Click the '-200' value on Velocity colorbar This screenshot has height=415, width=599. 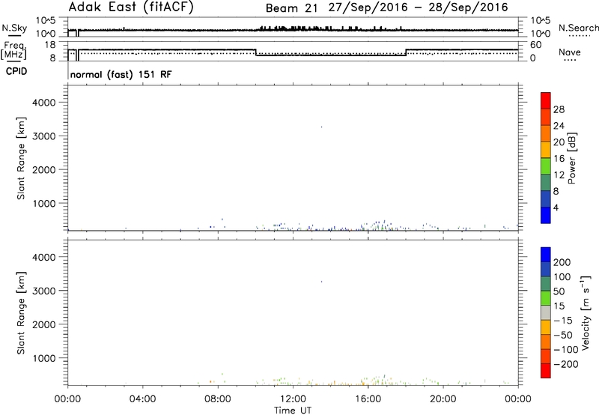[565, 364]
